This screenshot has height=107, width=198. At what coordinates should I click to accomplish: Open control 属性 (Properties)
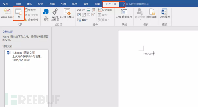pyautogui.click(x=103, y=15)
